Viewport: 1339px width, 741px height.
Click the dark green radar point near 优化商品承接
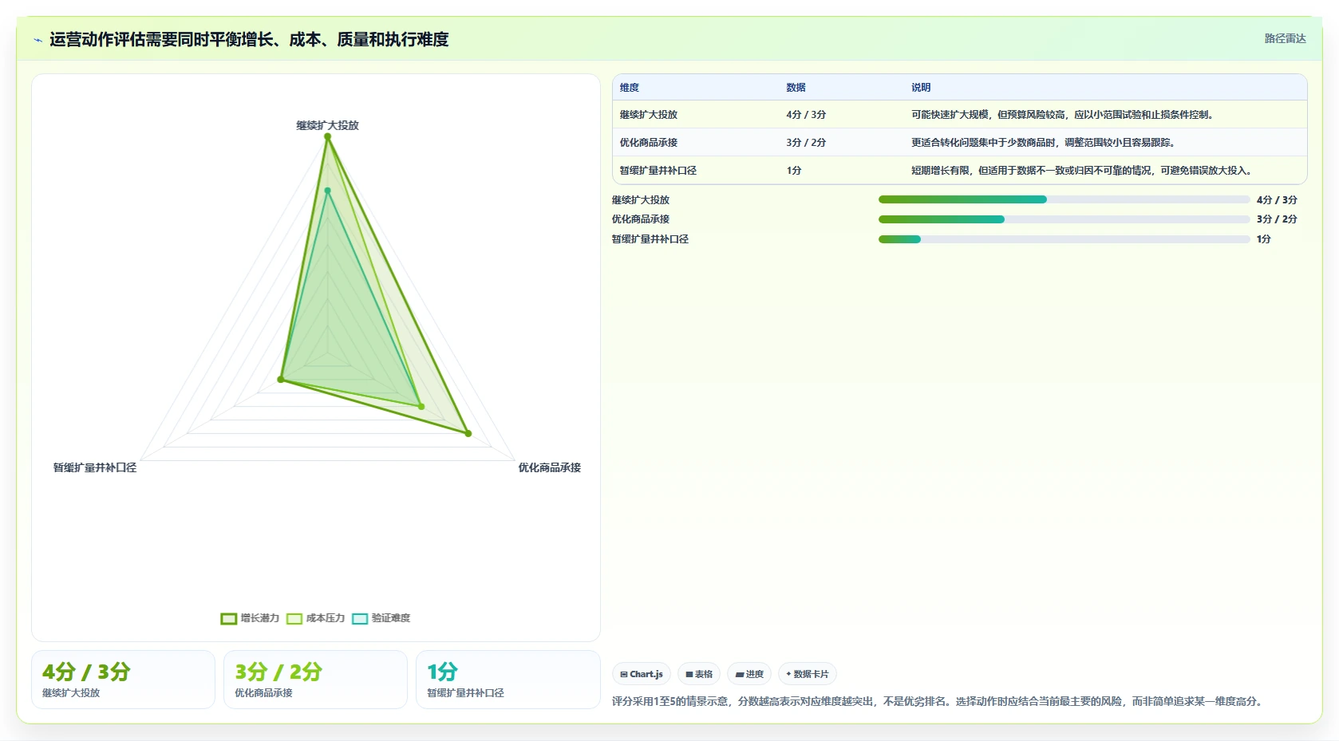[468, 434]
